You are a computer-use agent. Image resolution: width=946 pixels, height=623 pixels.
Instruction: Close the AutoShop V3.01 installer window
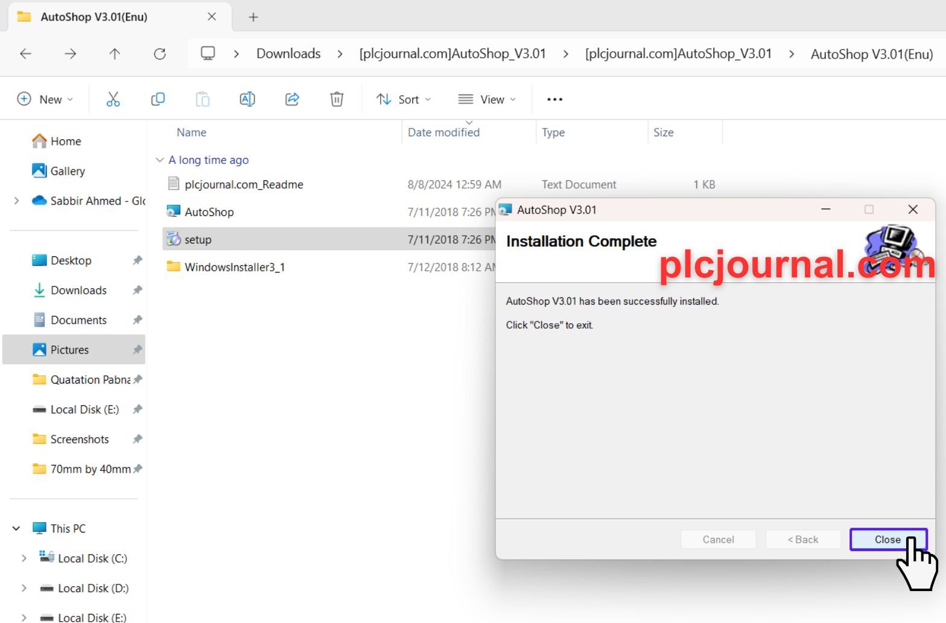913,209
